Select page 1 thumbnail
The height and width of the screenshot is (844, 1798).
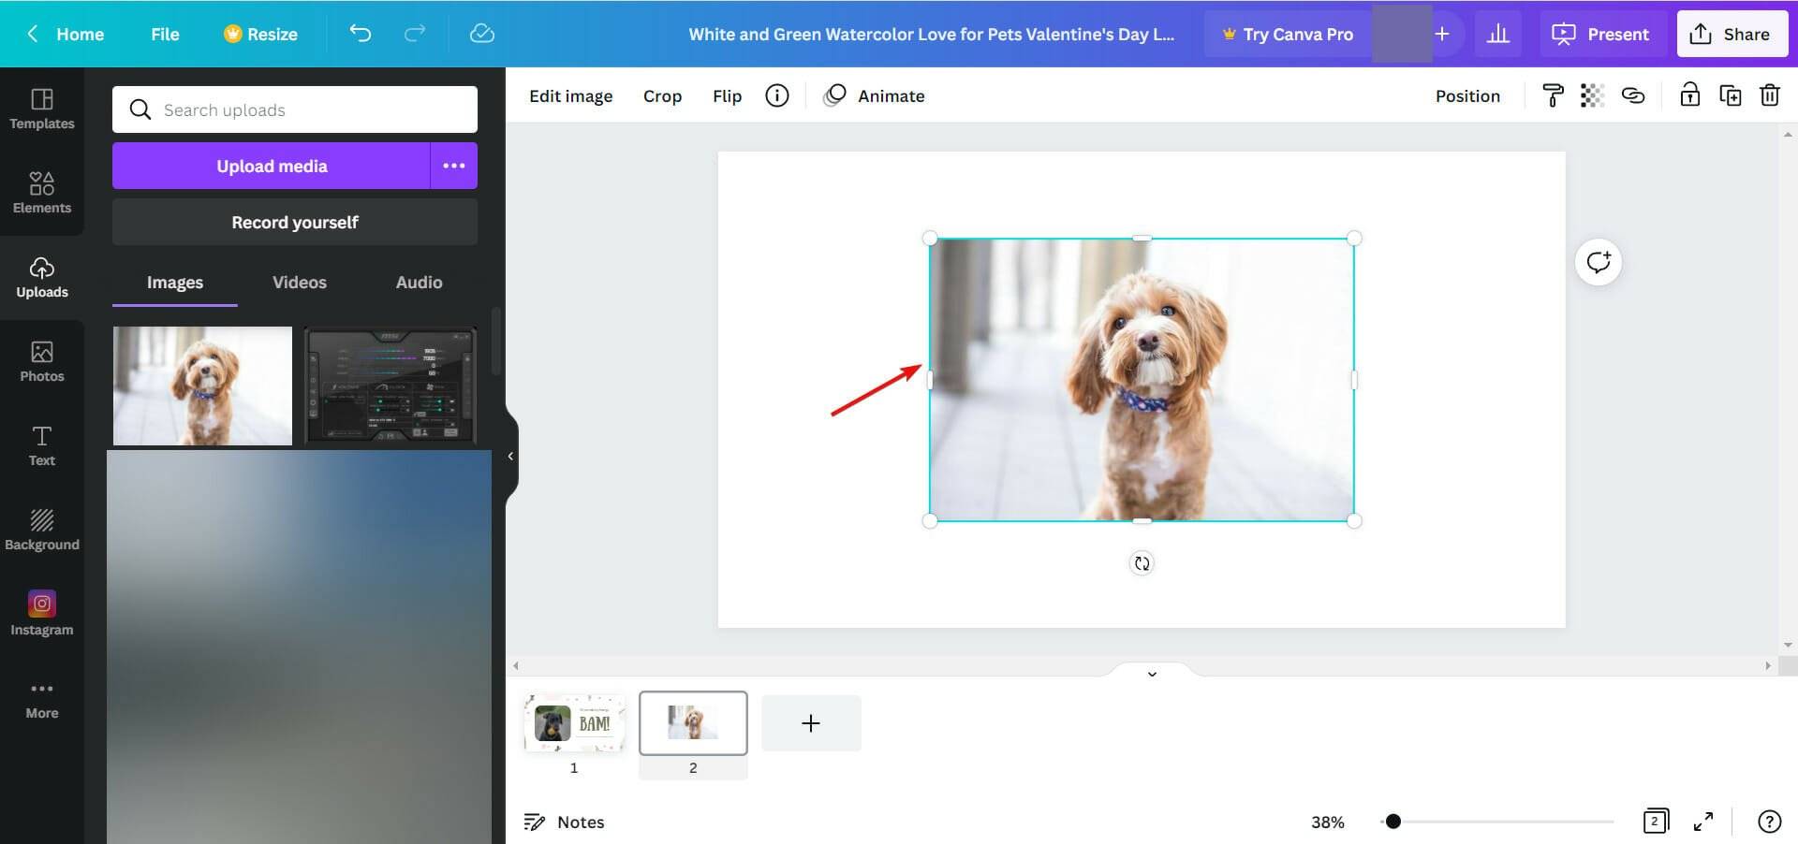click(x=574, y=722)
